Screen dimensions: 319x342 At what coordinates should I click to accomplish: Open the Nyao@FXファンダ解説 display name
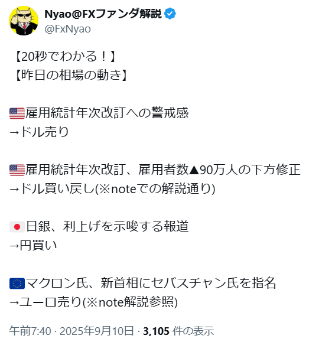103,14
